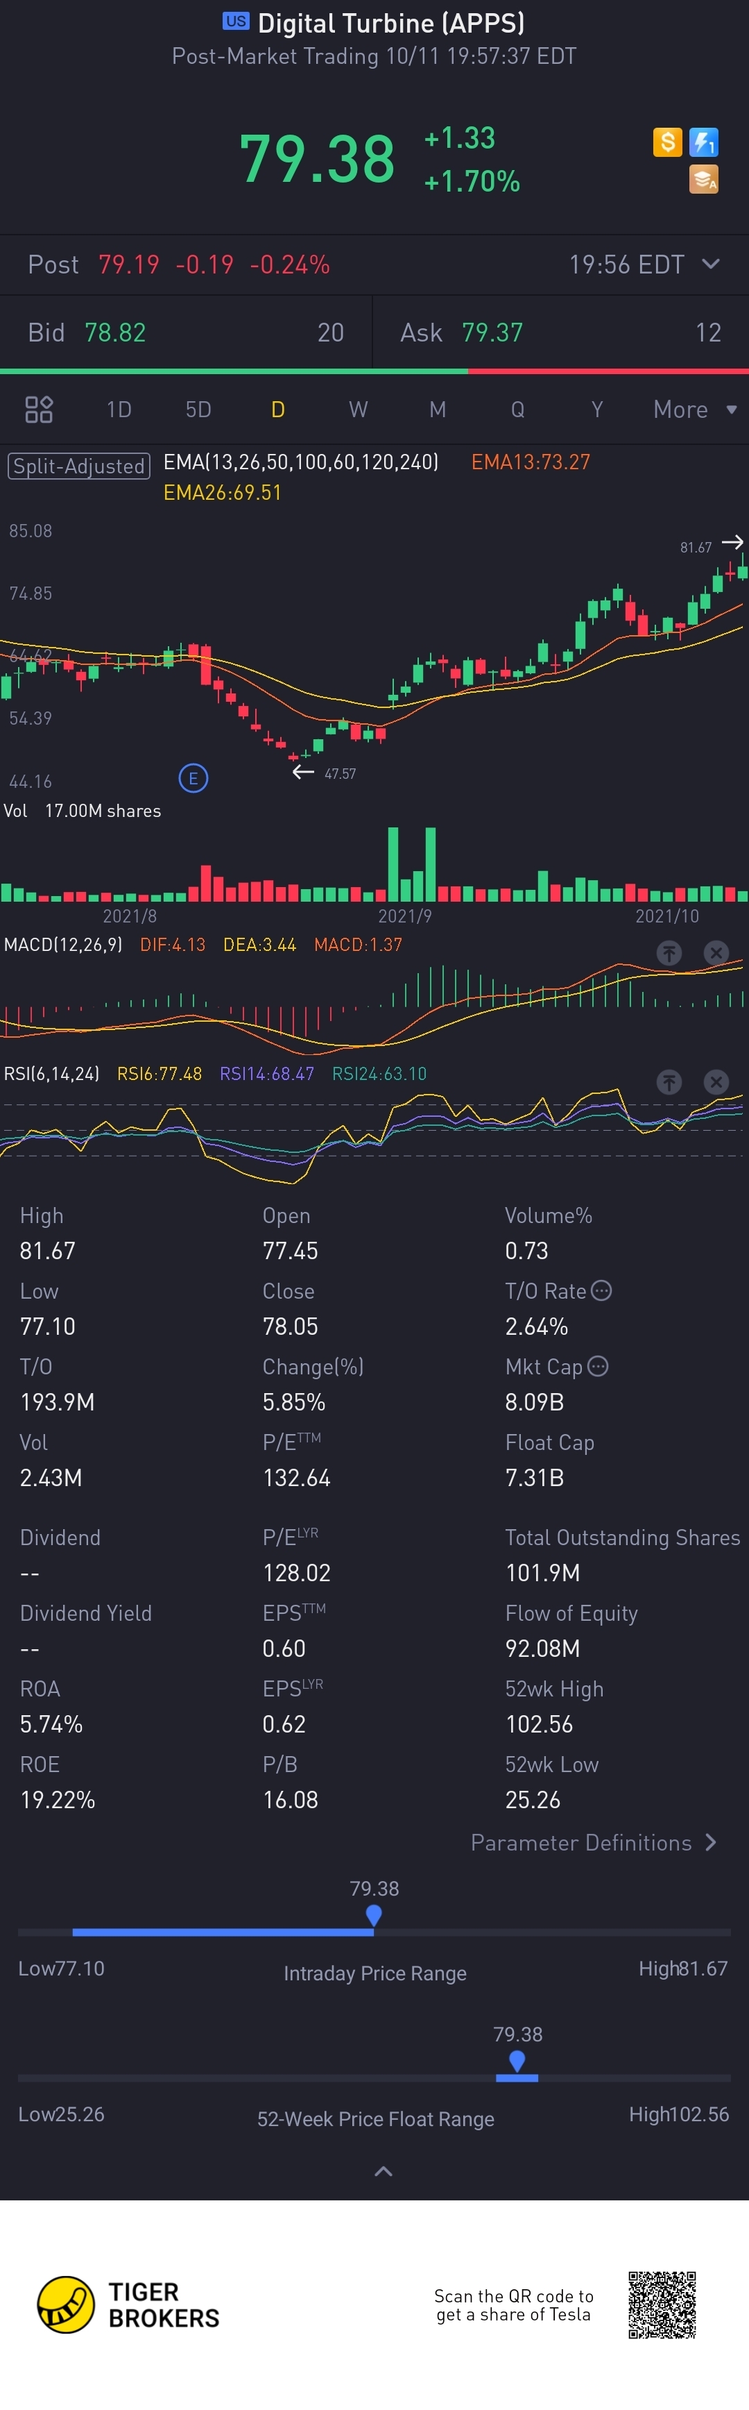Tap the P/E TTM value 132.64

tap(296, 1477)
